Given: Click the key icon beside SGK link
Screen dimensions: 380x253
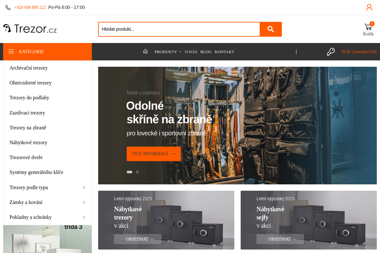Looking at the screenshot, I should click(331, 52).
